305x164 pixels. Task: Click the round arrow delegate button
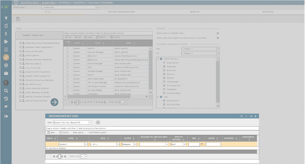[55, 102]
